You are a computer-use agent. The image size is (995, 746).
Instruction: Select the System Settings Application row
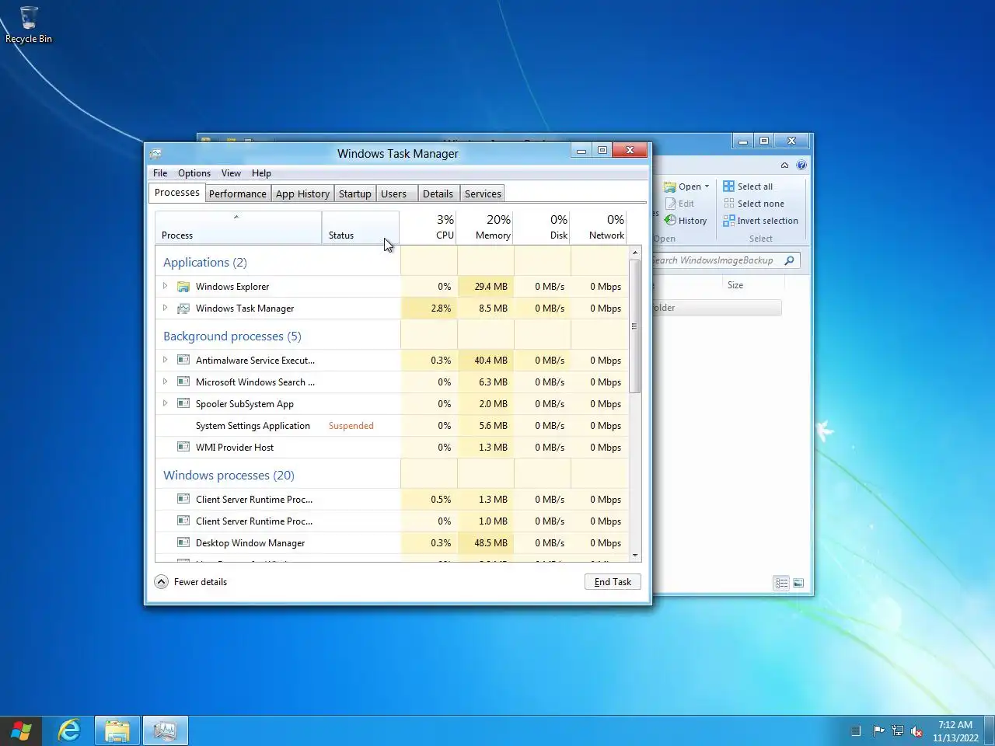[x=392, y=426]
